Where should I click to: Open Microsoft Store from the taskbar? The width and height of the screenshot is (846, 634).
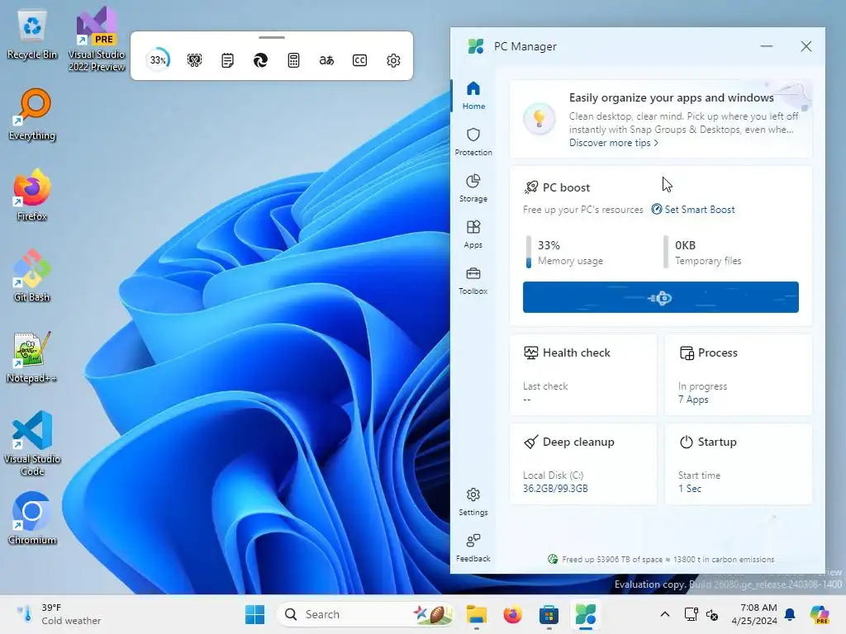tap(549, 614)
